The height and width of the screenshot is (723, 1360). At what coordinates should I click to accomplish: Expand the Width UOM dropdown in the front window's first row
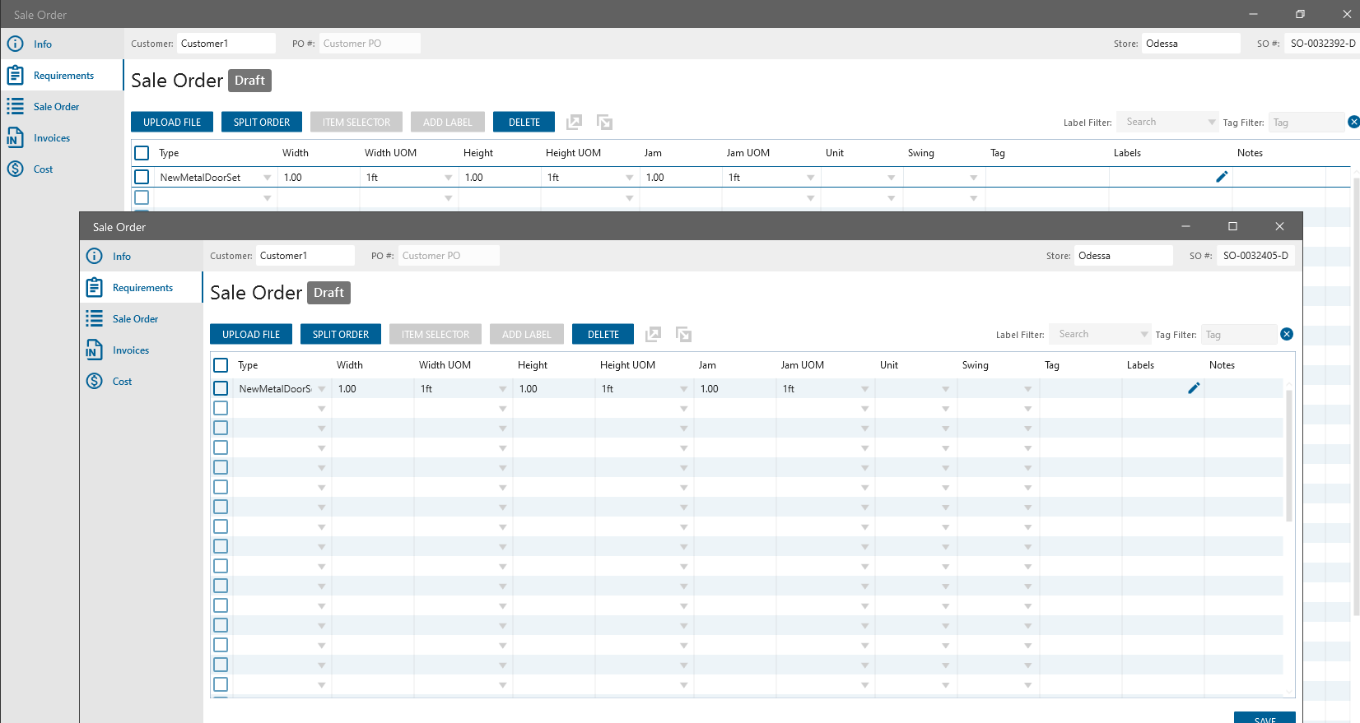coord(502,389)
